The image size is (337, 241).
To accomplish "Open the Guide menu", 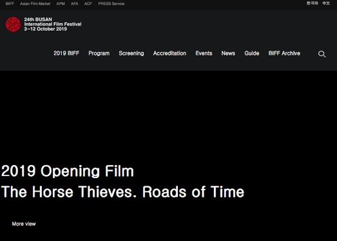I will 252,53.
